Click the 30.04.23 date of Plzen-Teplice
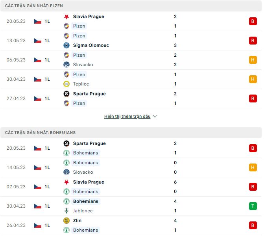This screenshot has height=236, width=264. tap(16, 79)
